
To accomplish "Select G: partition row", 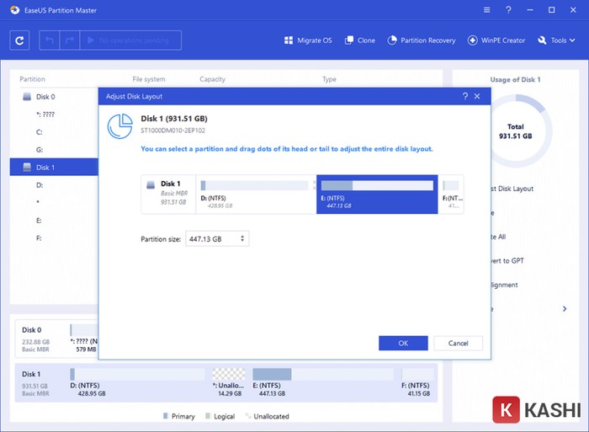I will pos(54,150).
